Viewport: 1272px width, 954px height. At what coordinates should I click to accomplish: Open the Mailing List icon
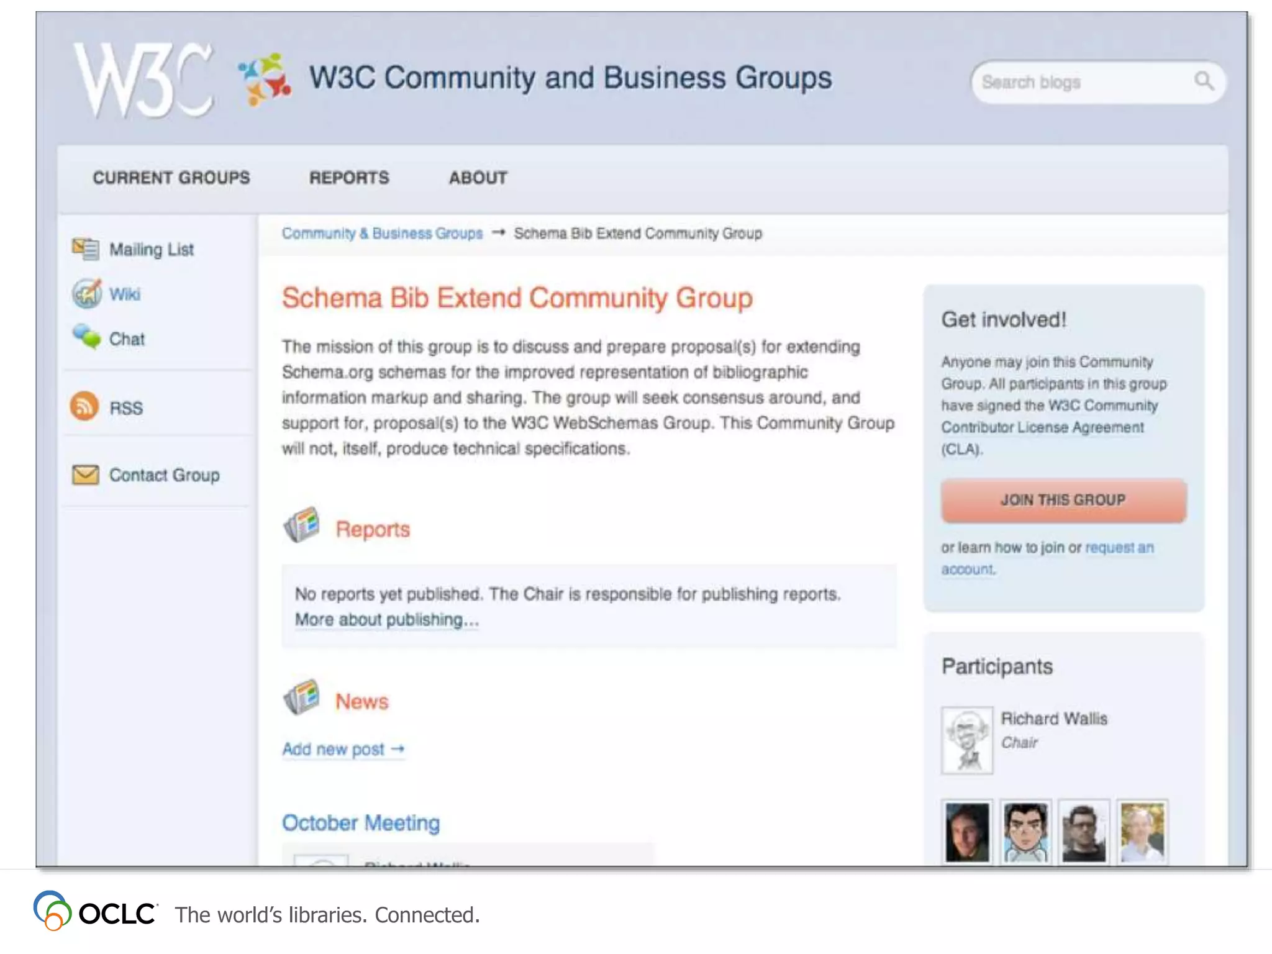click(x=85, y=249)
